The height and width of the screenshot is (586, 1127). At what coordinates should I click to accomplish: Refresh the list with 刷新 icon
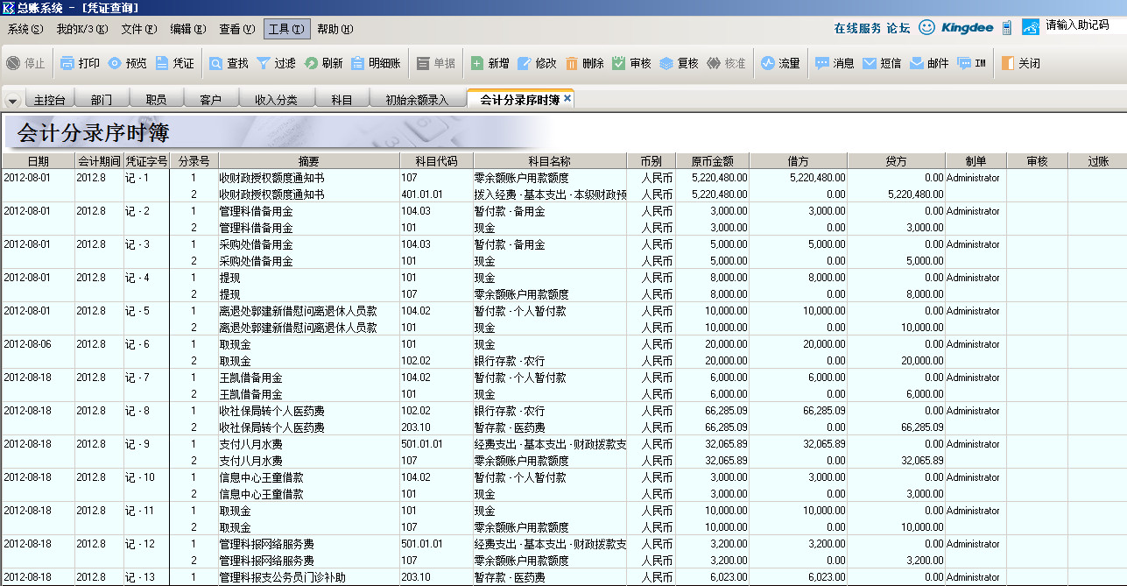[x=311, y=63]
